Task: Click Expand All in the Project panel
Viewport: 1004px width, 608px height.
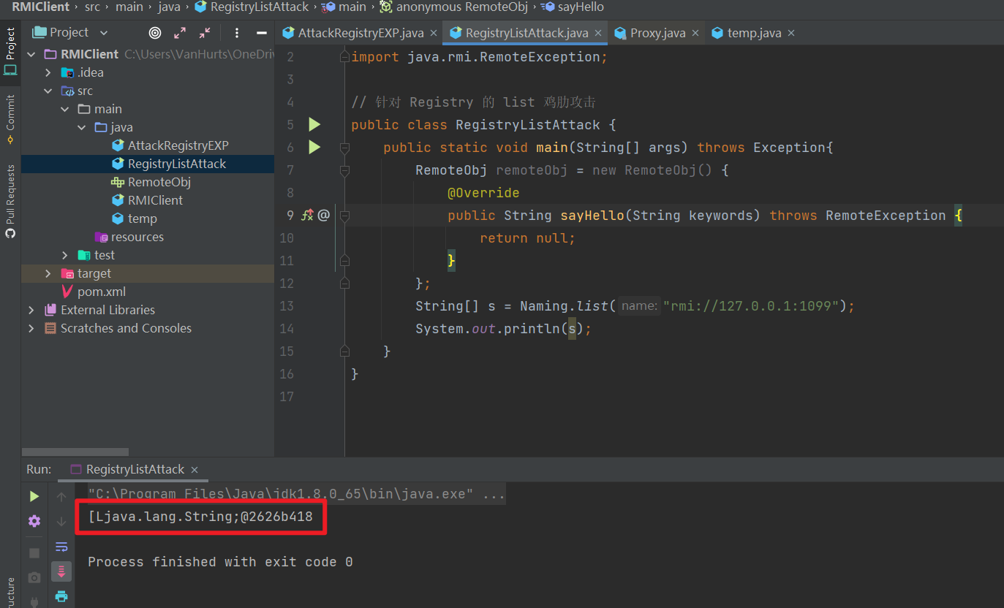Action: click(180, 33)
